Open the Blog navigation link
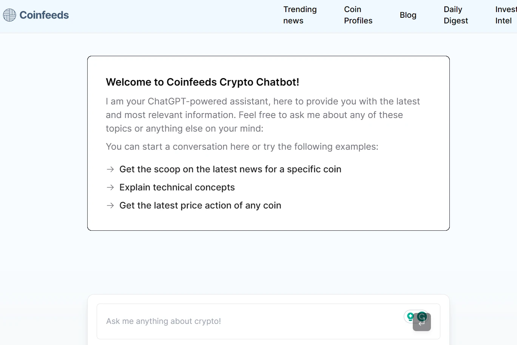Screen dimensions: 517x345 point(408,15)
